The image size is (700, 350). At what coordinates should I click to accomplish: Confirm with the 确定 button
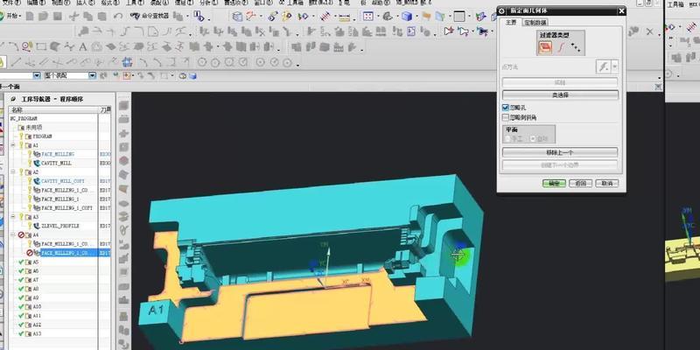coord(554,184)
